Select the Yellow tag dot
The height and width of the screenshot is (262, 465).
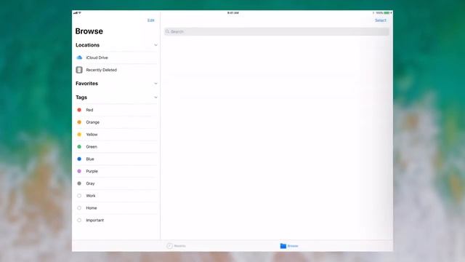pyautogui.click(x=79, y=134)
